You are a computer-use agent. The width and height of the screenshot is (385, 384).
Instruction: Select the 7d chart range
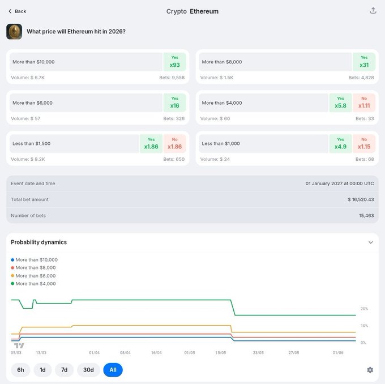(x=65, y=370)
